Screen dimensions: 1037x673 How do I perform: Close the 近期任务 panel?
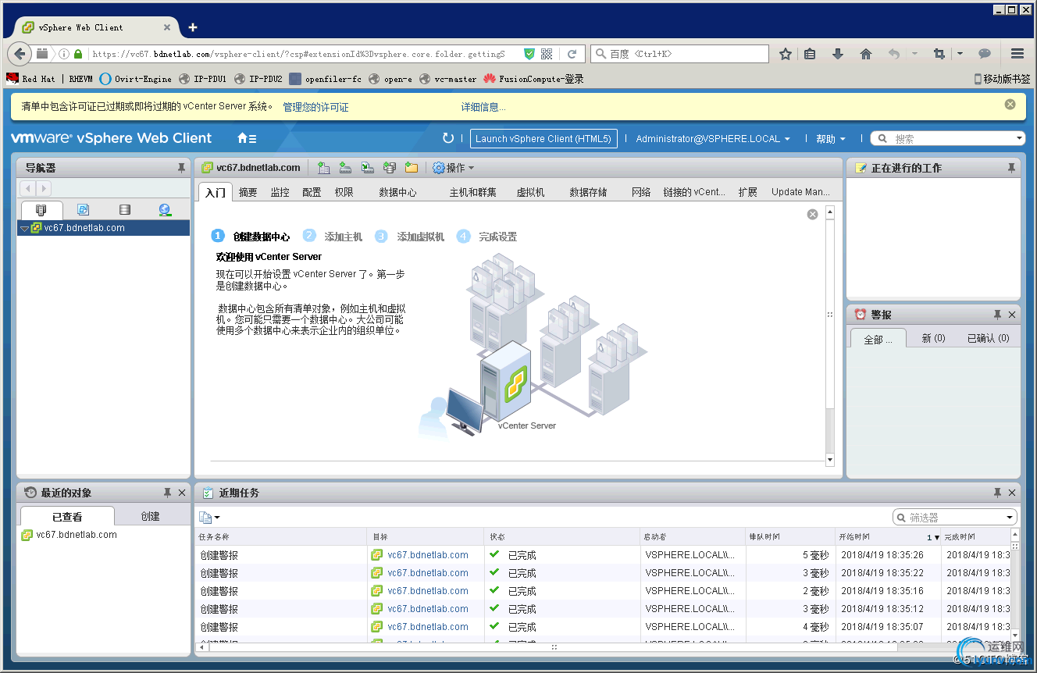click(1012, 493)
